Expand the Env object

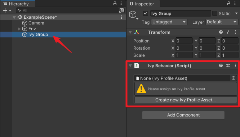coord(19,29)
